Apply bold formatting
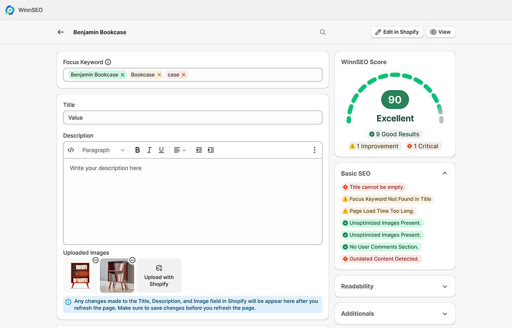Image resolution: width=512 pixels, height=328 pixels. click(x=138, y=150)
